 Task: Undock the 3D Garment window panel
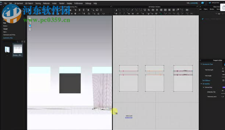(111, 7)
